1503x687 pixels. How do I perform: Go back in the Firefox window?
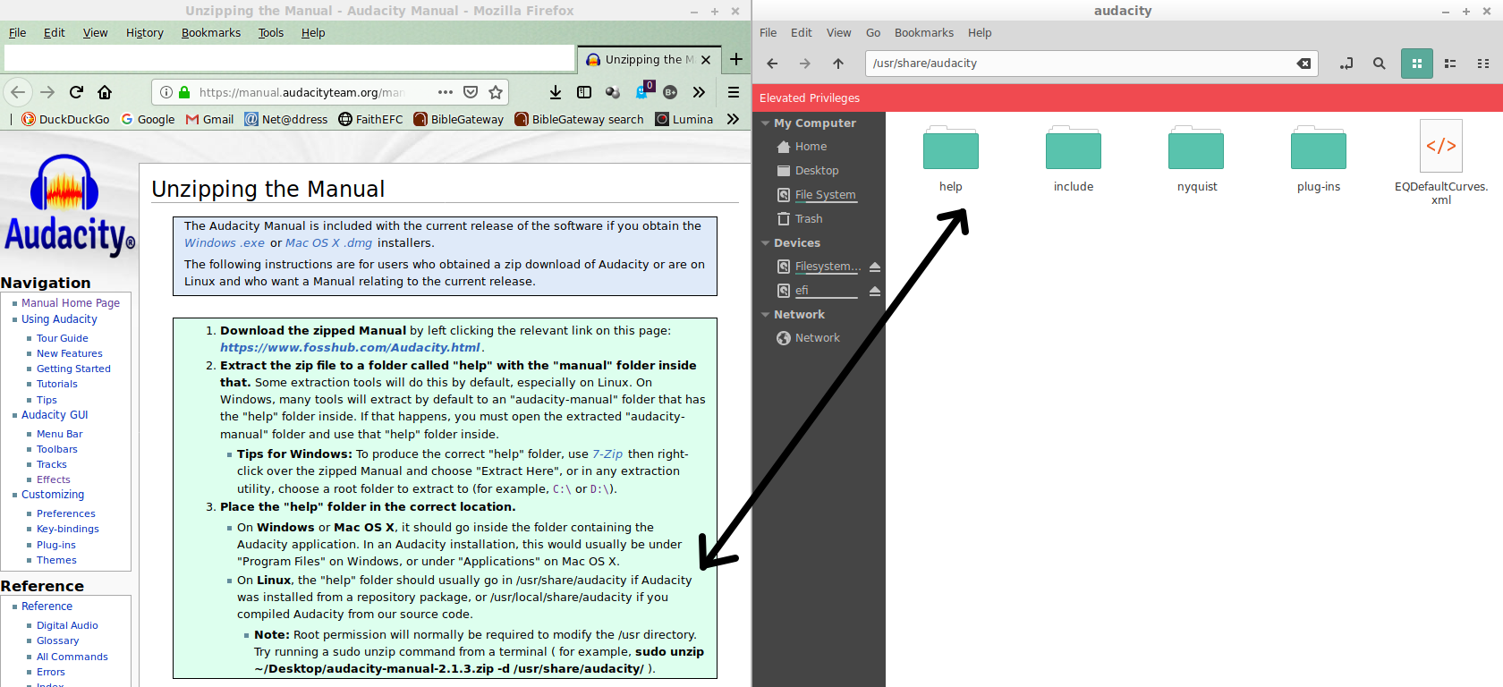pos(18,92)
